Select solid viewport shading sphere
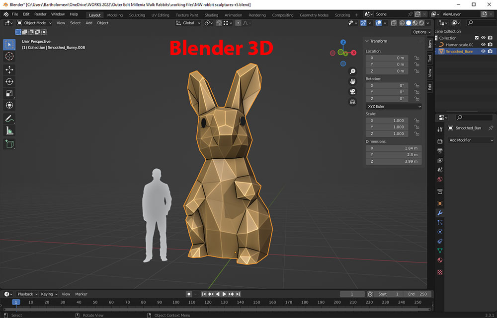The width and height of the screenshot is (497, 318). tap(409, 23)
